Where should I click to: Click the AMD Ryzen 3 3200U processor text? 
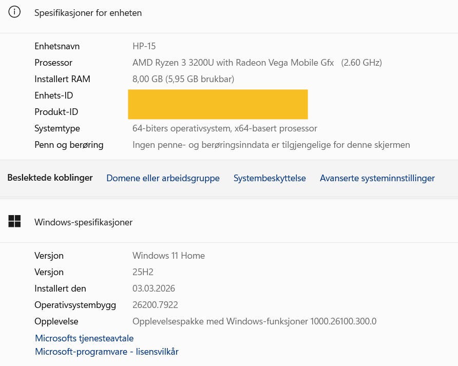pos(233,63)
